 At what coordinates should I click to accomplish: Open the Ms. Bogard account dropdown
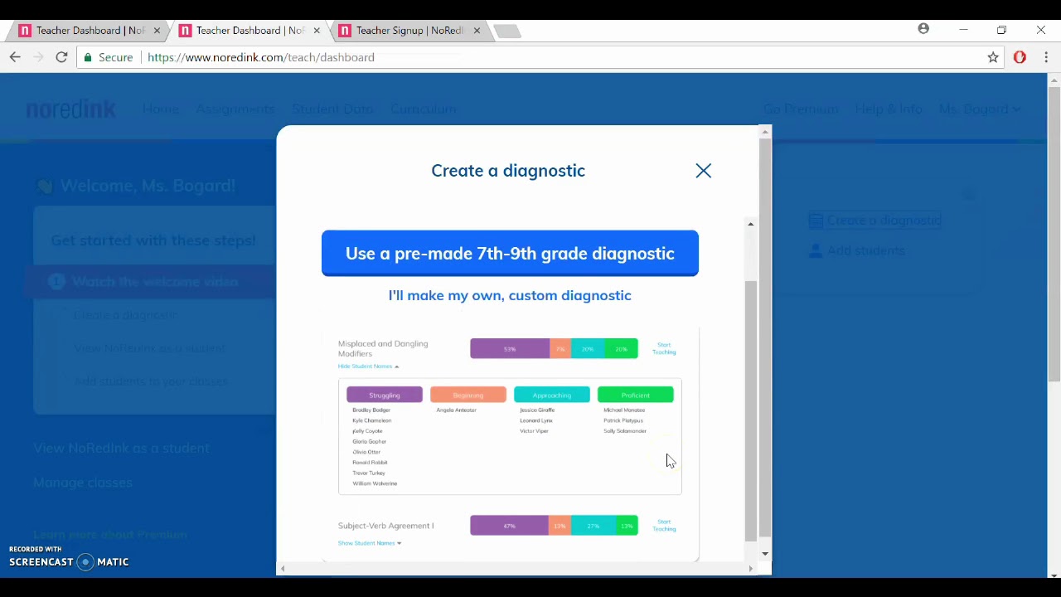[980, 109]
